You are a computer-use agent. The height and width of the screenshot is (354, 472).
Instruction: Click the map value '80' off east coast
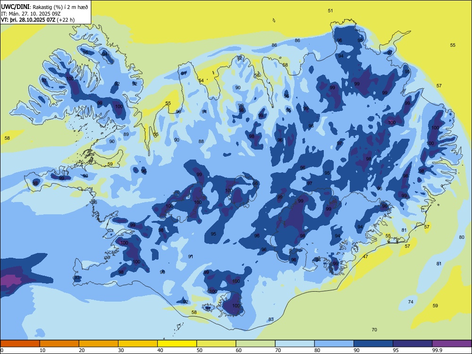click(462, 237)
